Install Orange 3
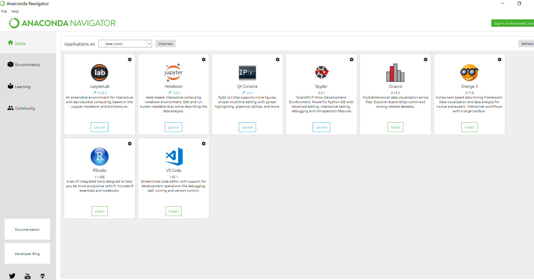Image resolution: width=534 pixels, height=280 pixels. [x=469, y=127]
